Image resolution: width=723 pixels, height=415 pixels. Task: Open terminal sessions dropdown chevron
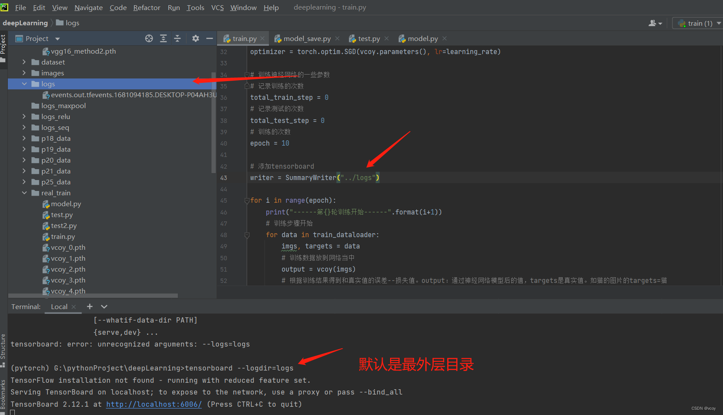coord(104,306)
